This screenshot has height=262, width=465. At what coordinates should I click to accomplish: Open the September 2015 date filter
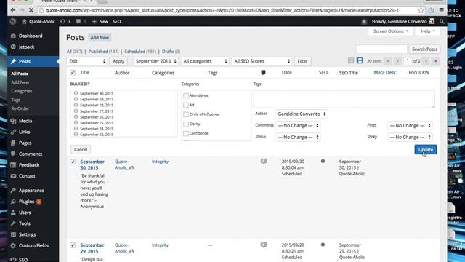[155, 61]
